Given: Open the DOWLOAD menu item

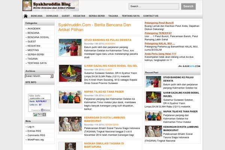Looking at the screenshot, I should click(52, 16).
